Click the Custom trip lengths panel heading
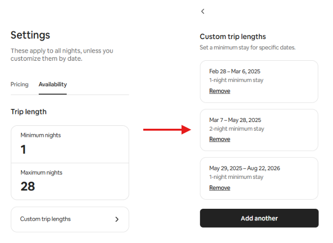 click(233, 37)
